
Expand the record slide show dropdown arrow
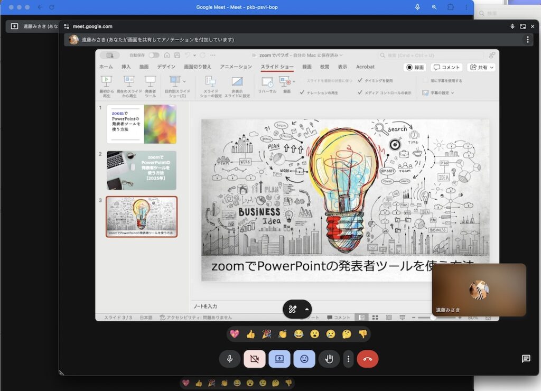[x=294, y=81]
